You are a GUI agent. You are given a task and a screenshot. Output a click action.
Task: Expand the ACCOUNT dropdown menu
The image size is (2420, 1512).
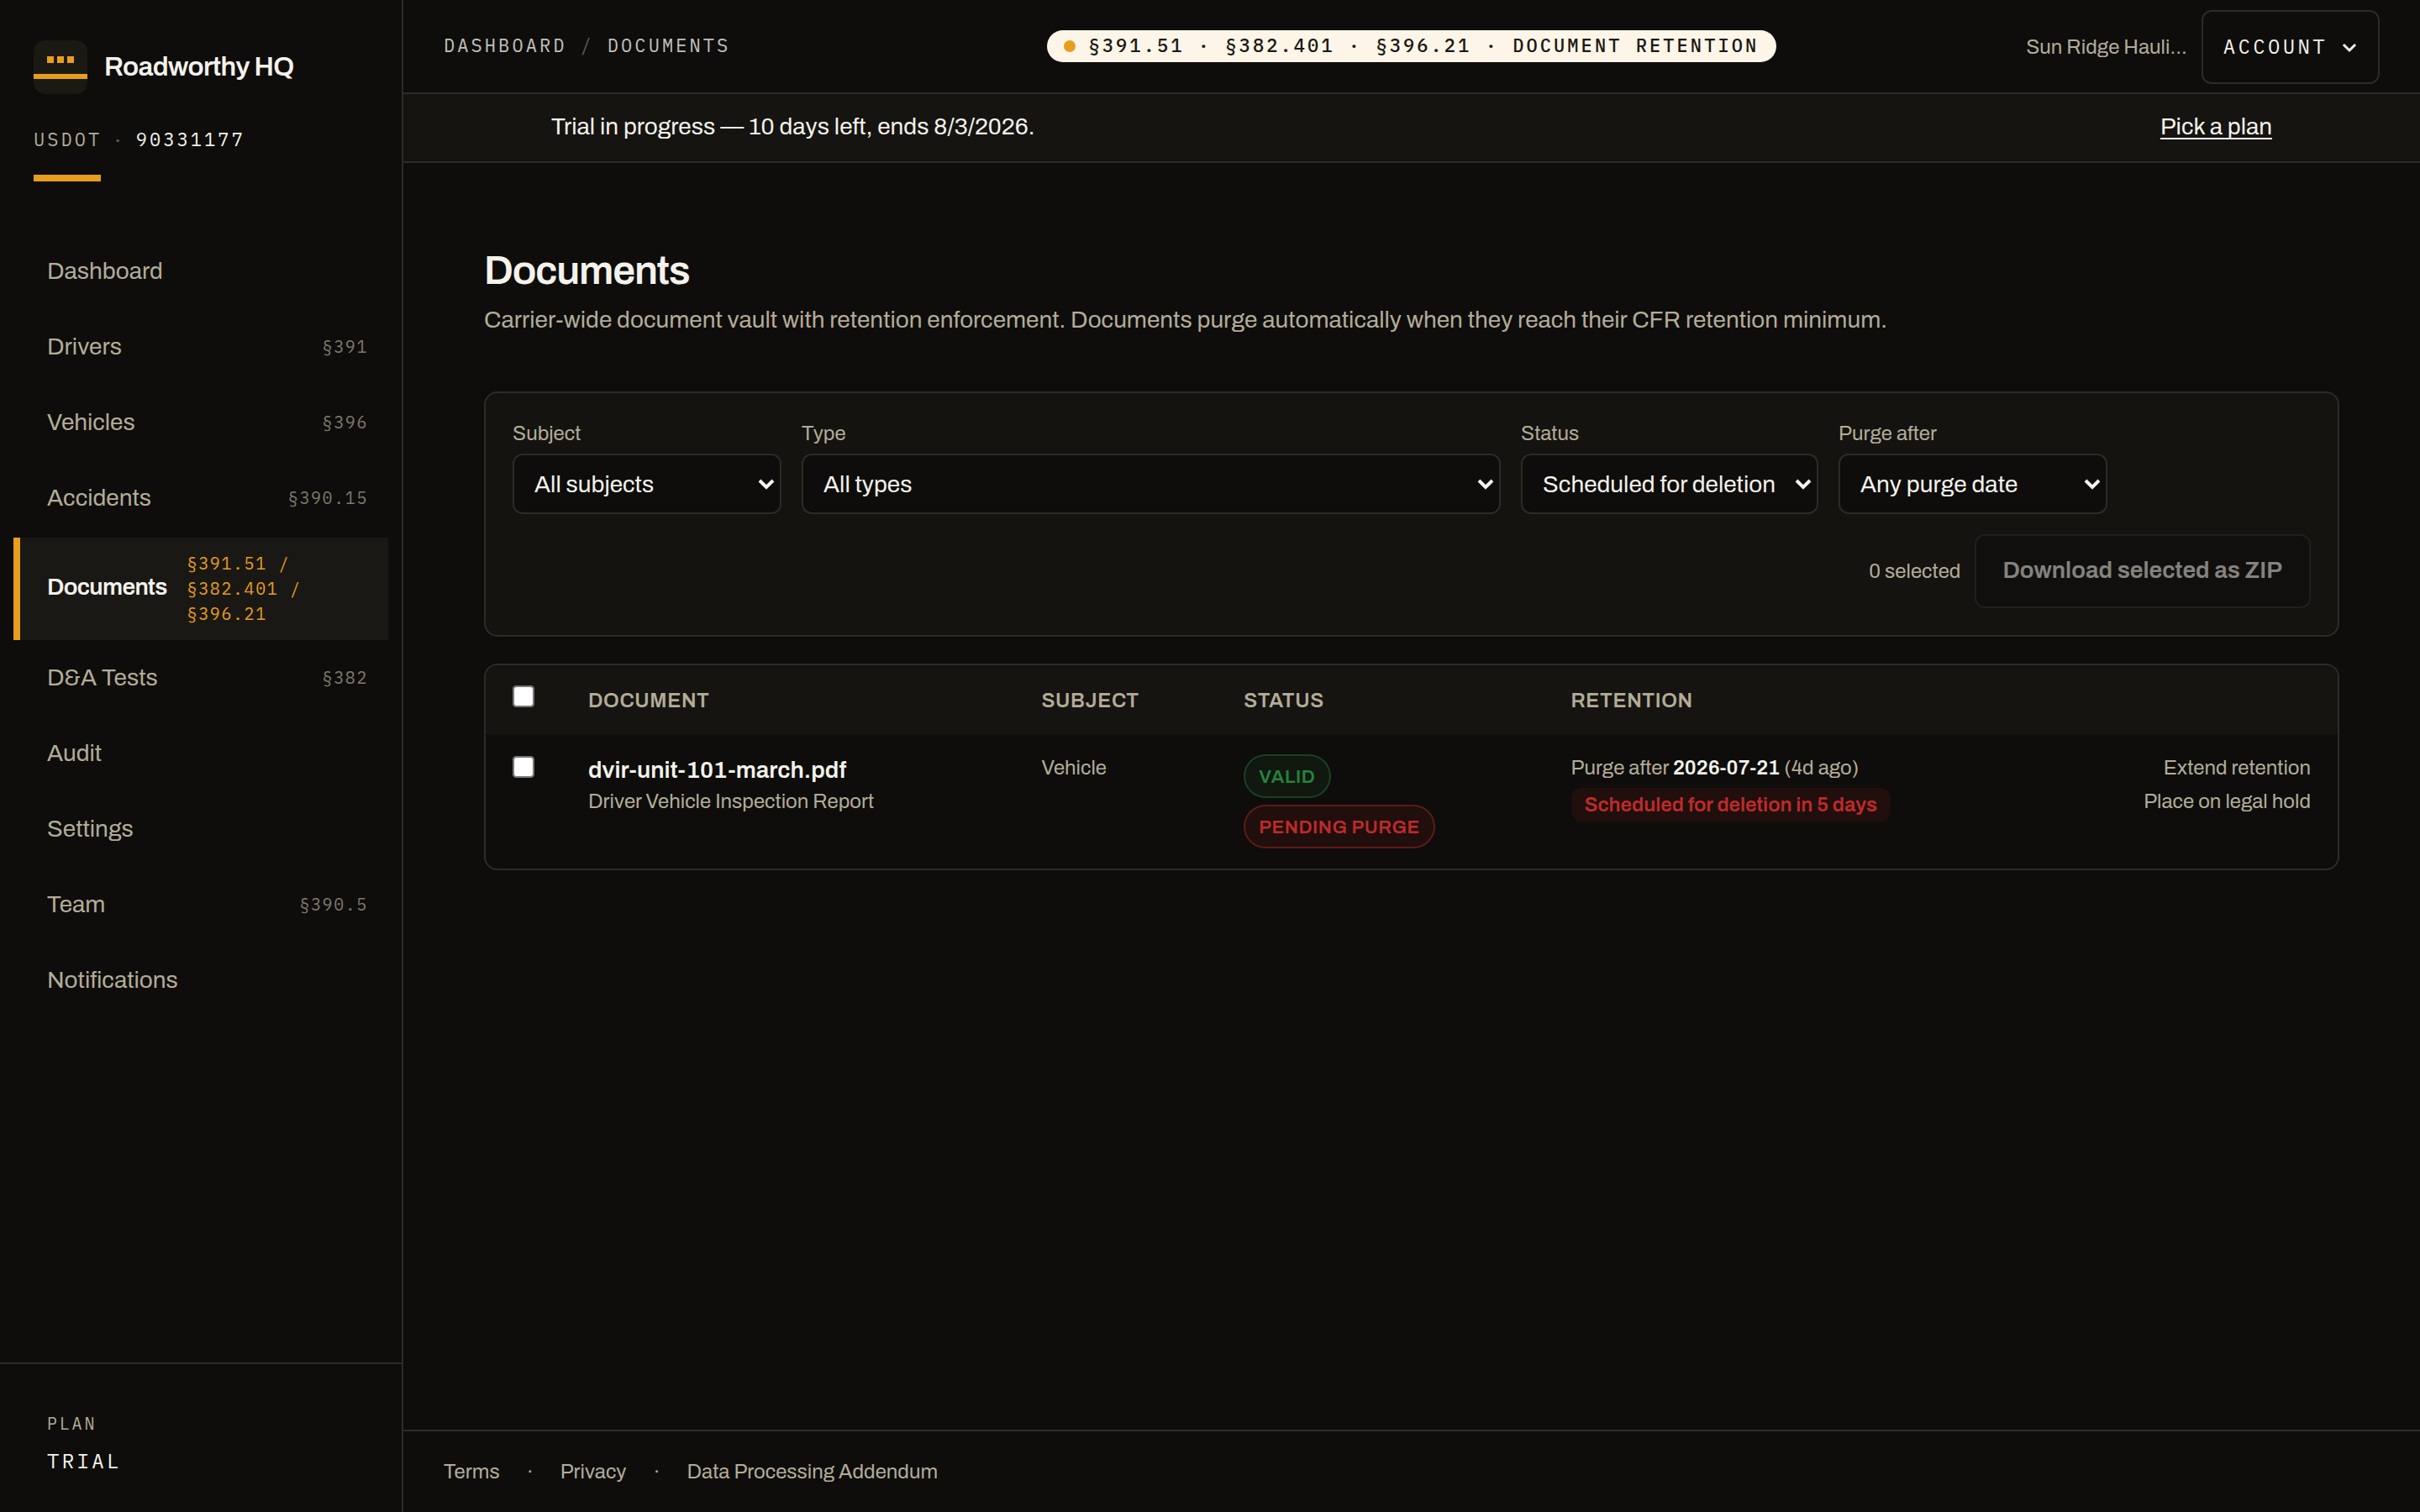coord(2290,47)
